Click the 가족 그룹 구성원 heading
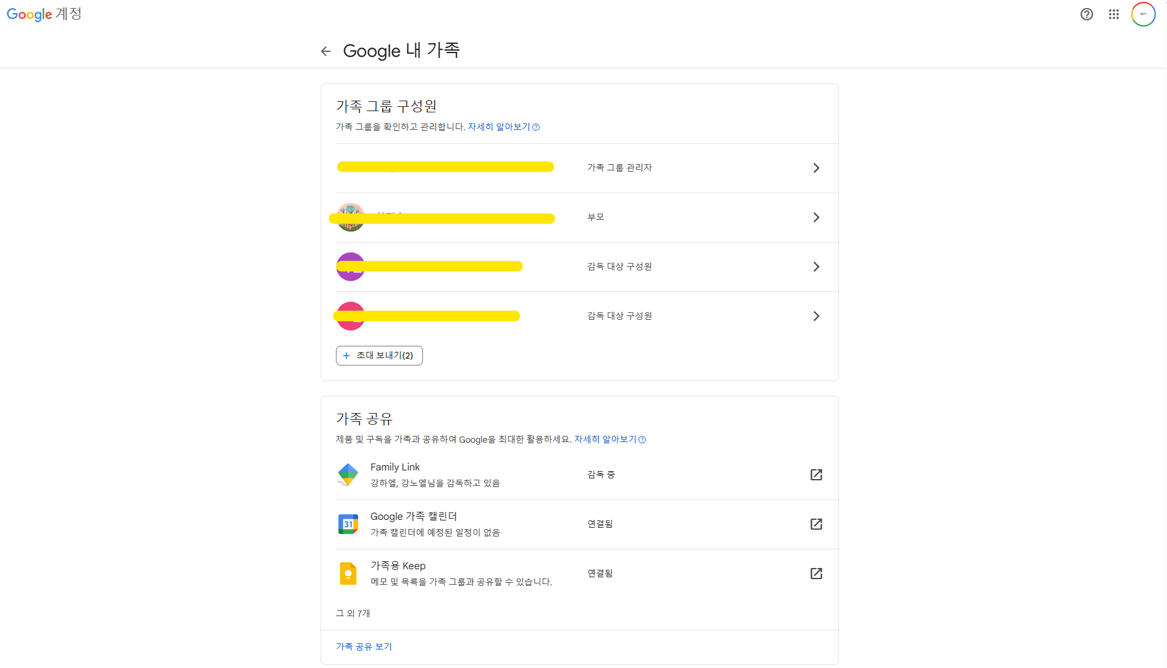1167x668 pixels. coord(387,106)
